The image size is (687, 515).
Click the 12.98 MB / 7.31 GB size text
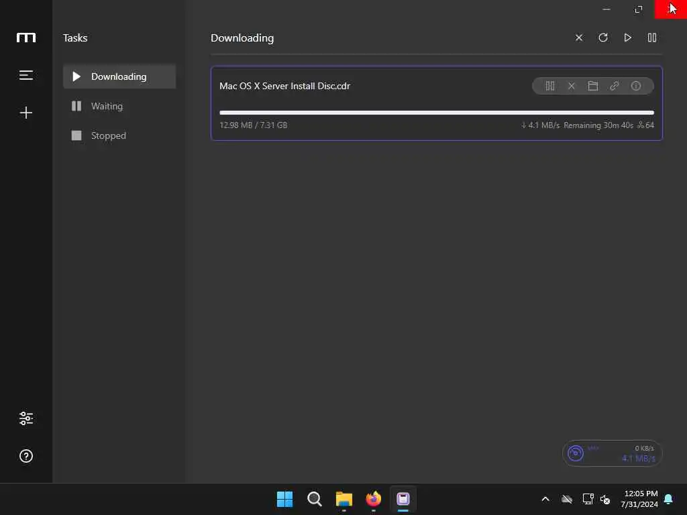(253, 125)
